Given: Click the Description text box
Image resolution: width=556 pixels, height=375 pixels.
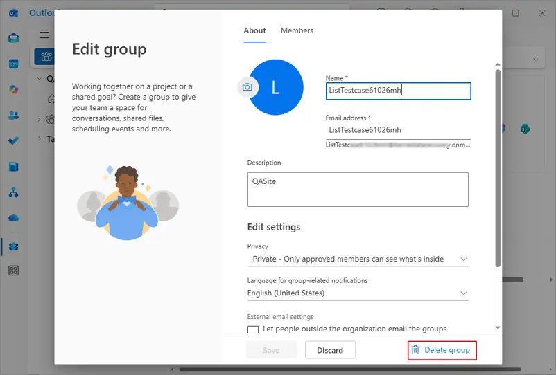Looking at the screenshot, I should (358, 190).
